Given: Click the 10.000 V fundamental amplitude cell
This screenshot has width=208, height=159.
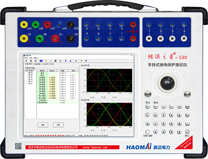Looking at the screenshot, I should pyautogui.click(x=62, y=75).
